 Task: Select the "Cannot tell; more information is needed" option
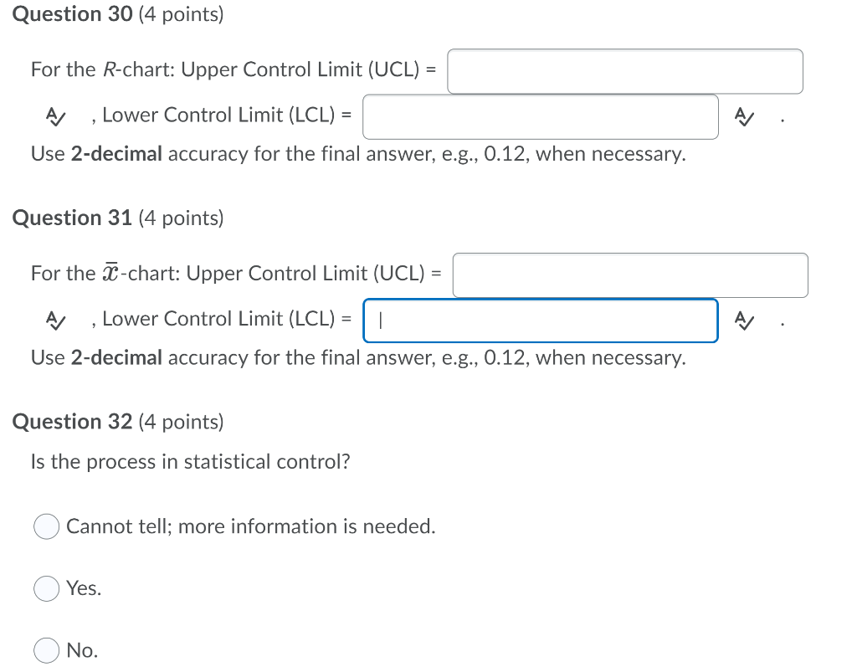tap(46, 526)
